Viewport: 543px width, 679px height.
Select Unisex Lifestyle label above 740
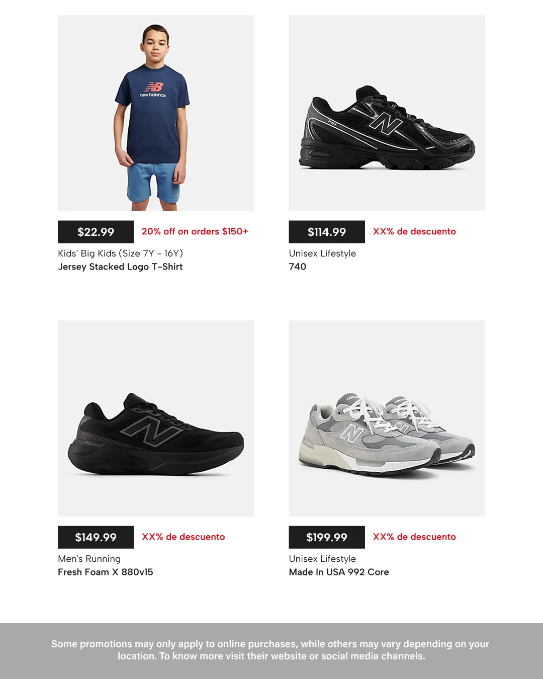(322, 253)
